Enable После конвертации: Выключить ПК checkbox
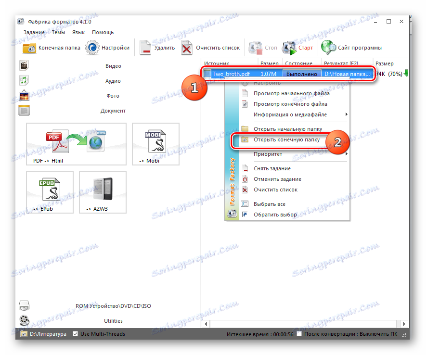Screen dimensions: 427x355 (299, 334)
